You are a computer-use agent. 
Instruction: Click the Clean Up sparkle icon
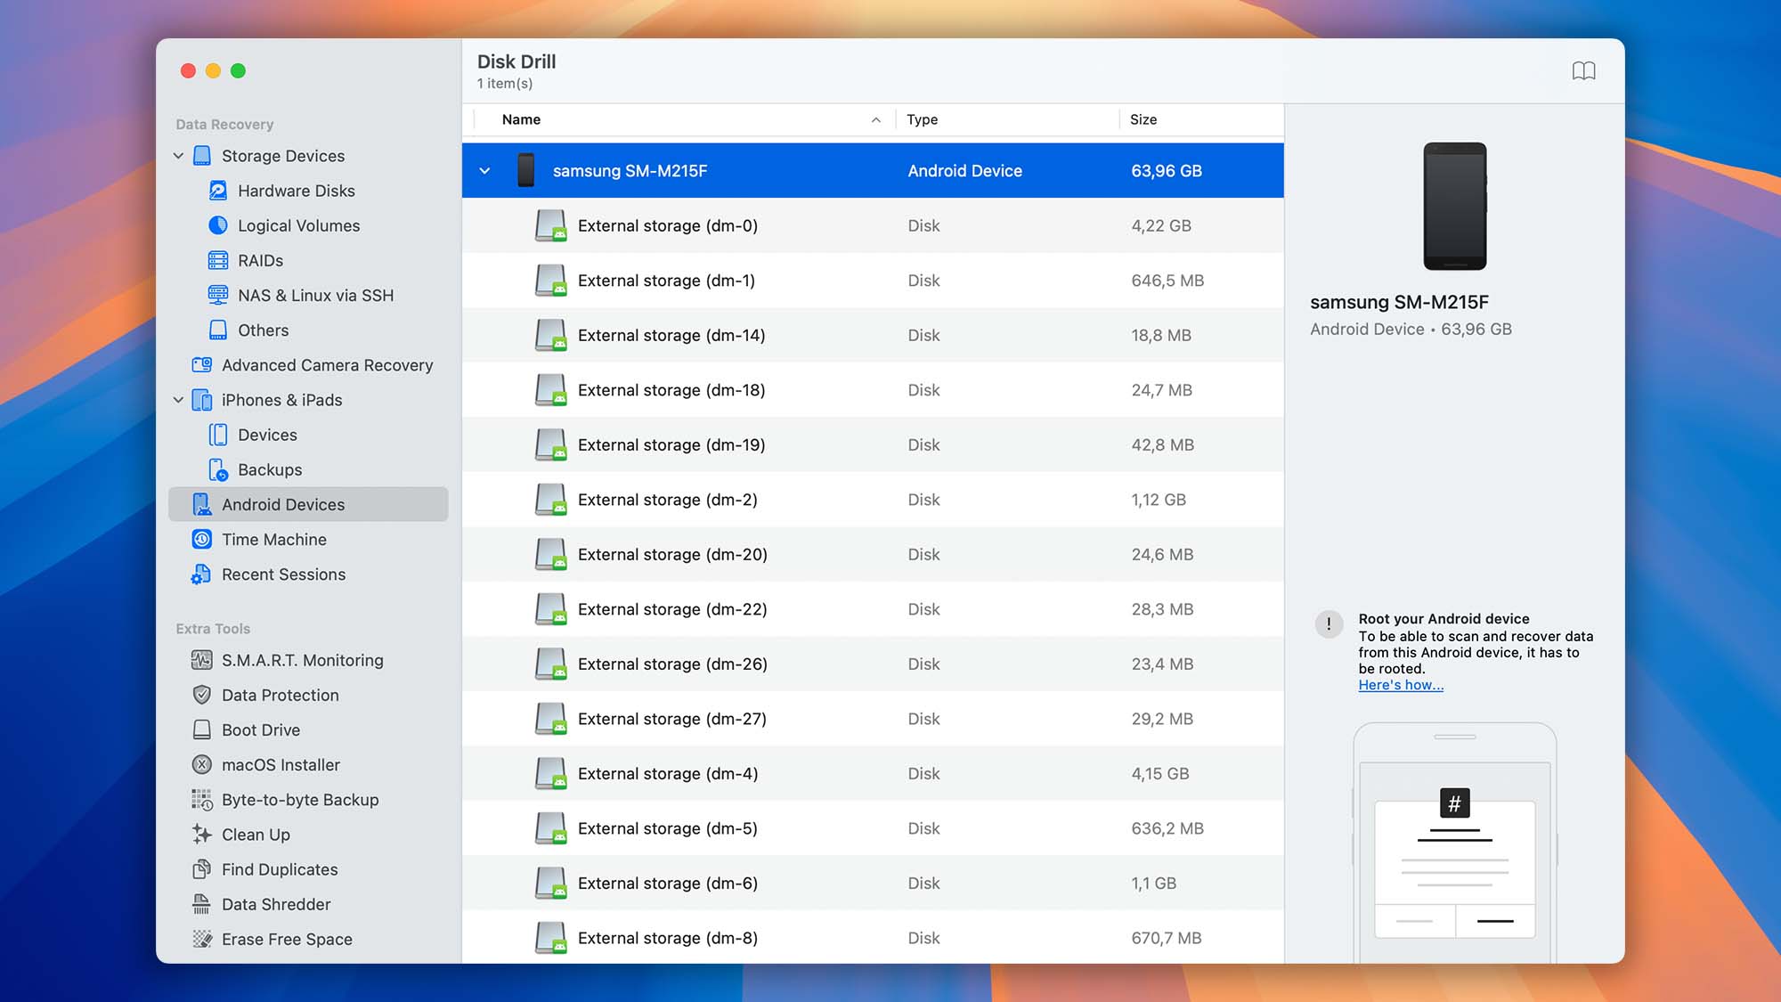202,834
